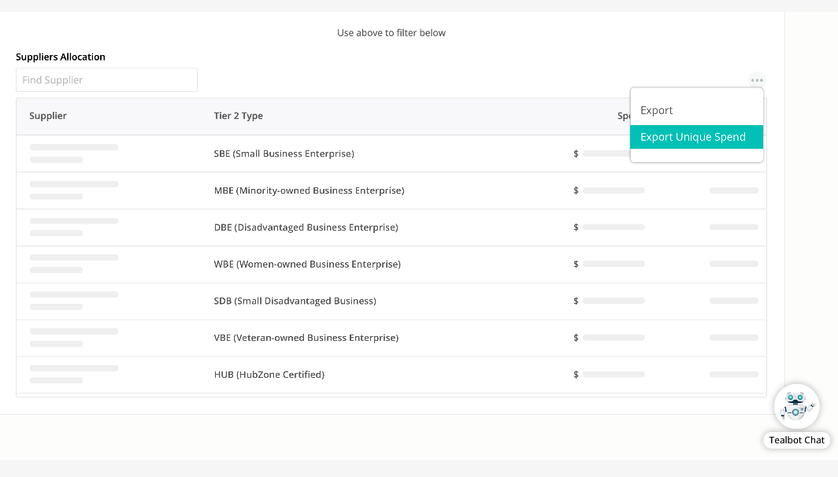838x477 pixels.
Task: Open the WBE (Women-owned Business Enterprise) row
Action: pyautogui.click(x=307, y=264)
